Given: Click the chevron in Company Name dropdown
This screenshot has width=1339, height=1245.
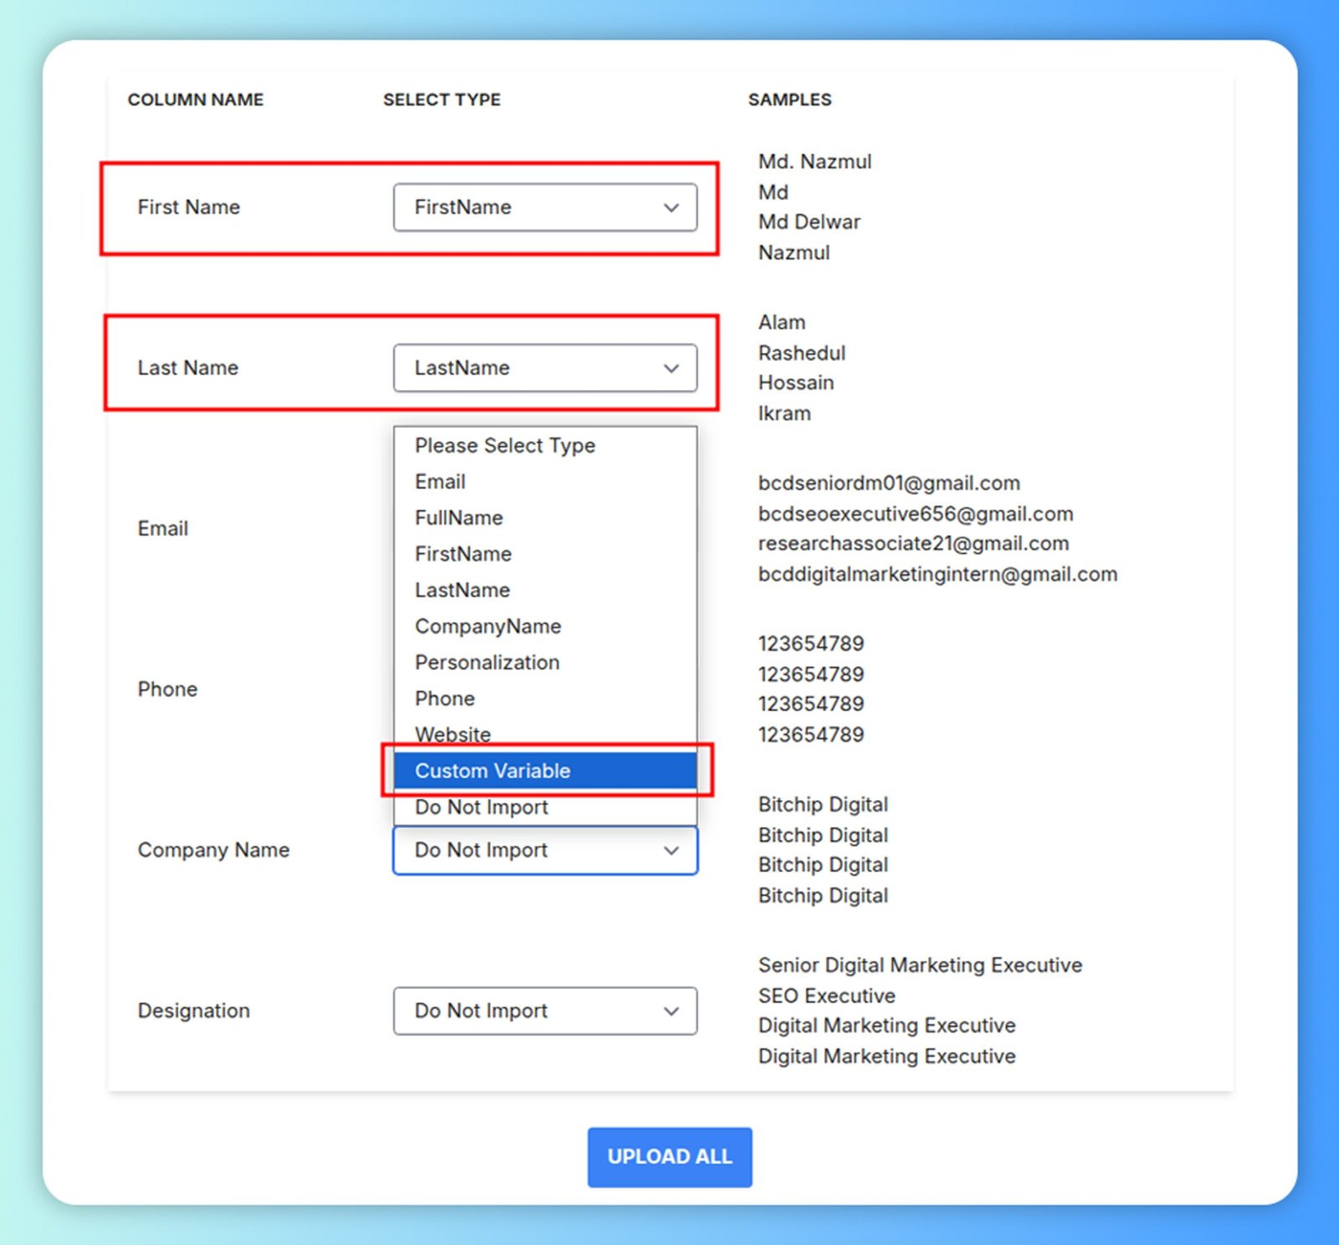Looking at the screenshot, I should pyautogui.click(x=671, y=850).
